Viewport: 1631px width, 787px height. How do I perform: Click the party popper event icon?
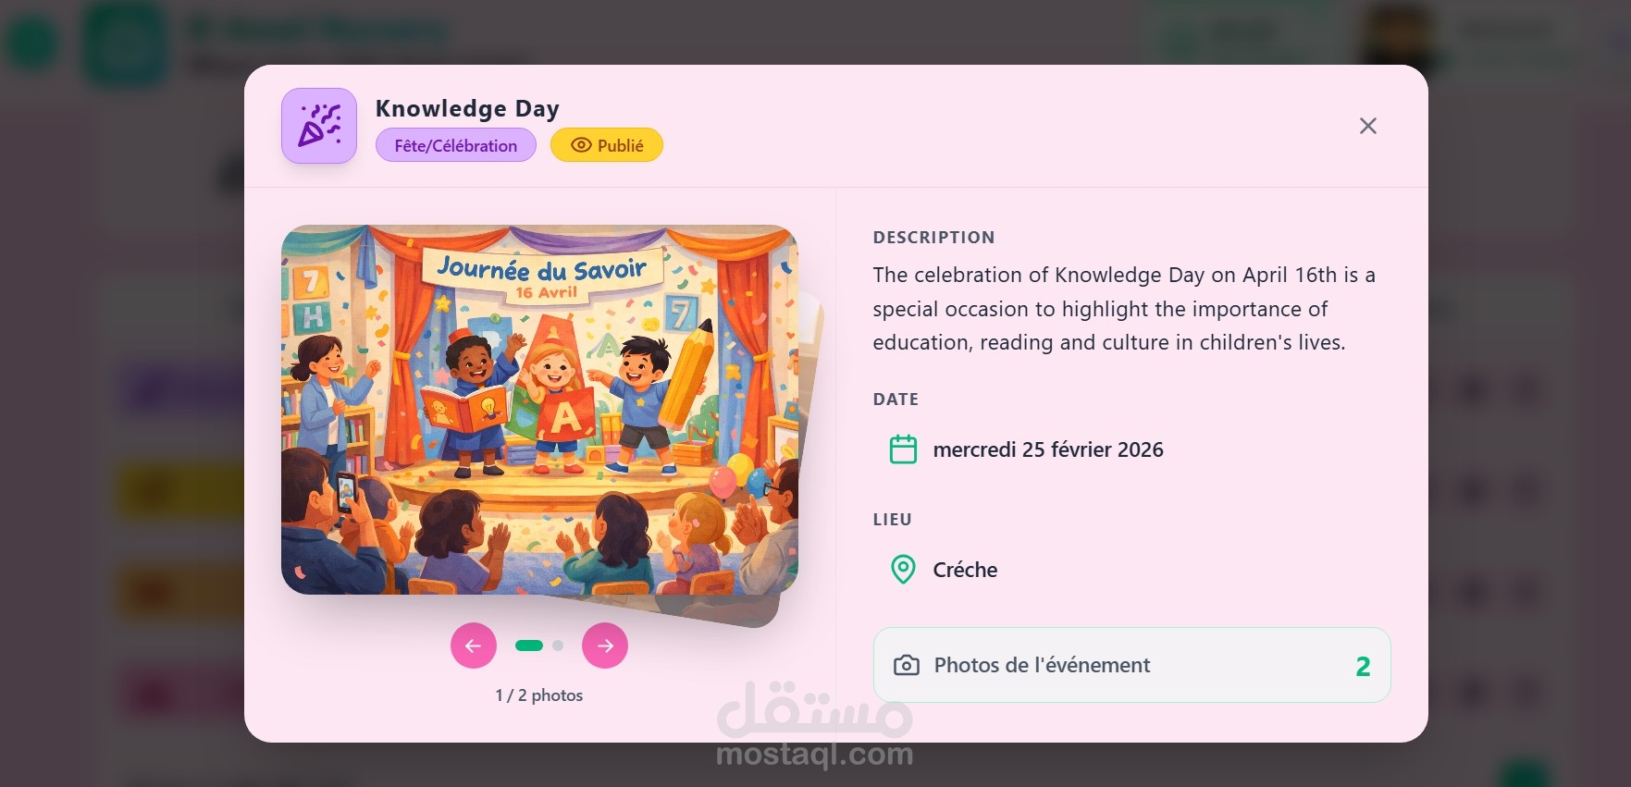tap(319, 126)
